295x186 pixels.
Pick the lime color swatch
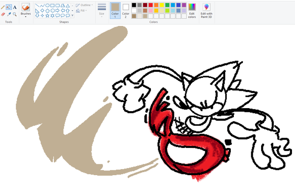(x=167, y=10)
